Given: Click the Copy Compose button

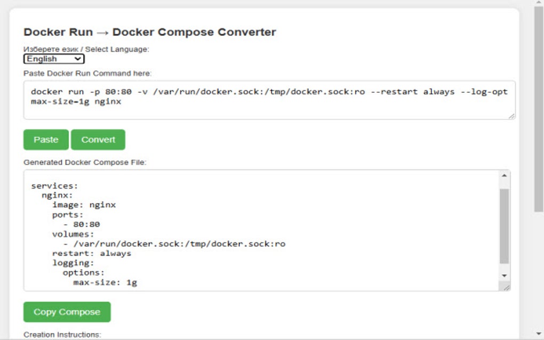Looking at the screenshot, I should 66,312.
